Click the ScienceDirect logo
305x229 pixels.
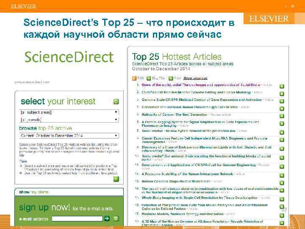(69, 57)
